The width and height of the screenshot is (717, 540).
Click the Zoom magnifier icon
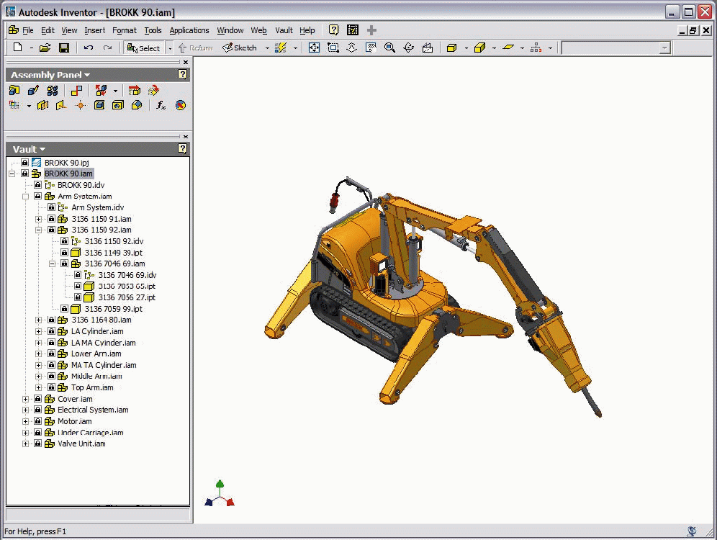pos(389,48)
